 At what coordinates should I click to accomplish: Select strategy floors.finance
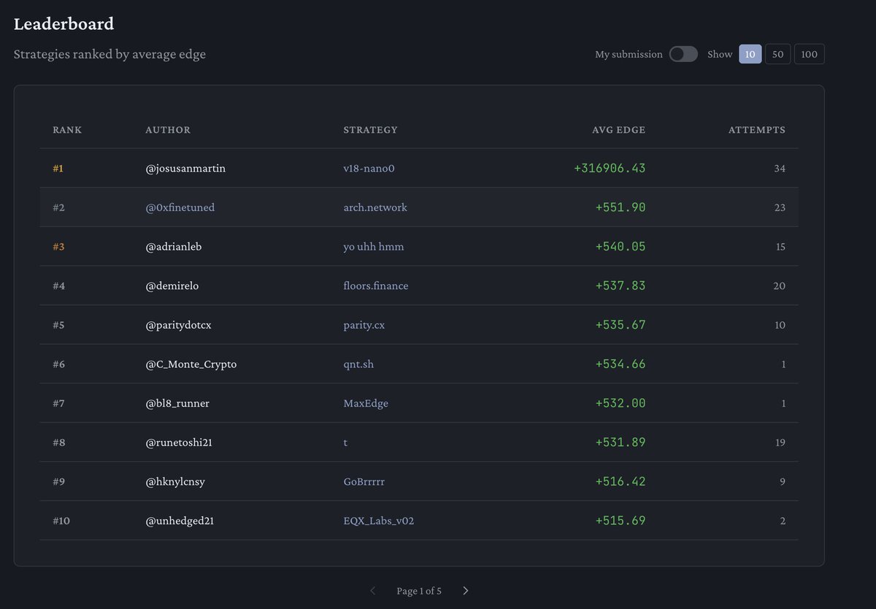coord(376,286)
